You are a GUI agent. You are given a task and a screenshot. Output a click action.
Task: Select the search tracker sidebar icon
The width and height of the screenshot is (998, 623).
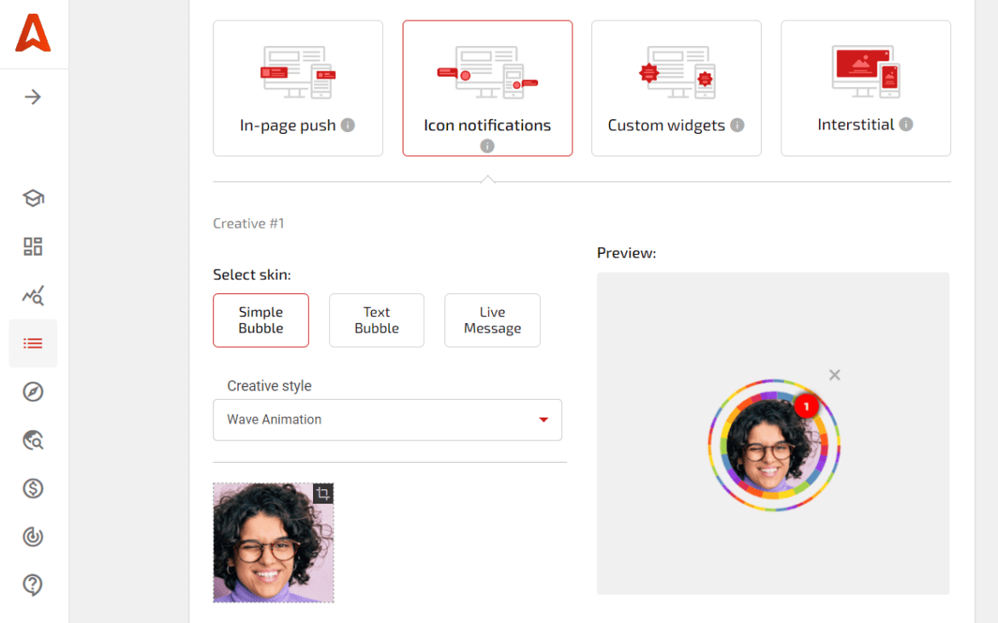[x=32, y=440]
